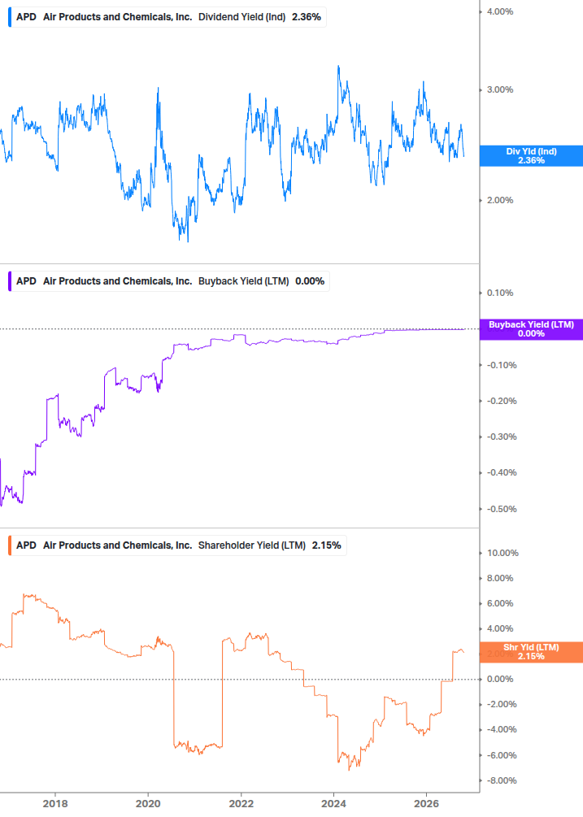
Task: Select the purple Buyback Yield (LTM) 0.00% axis tag
Action: tap(531, 329)
